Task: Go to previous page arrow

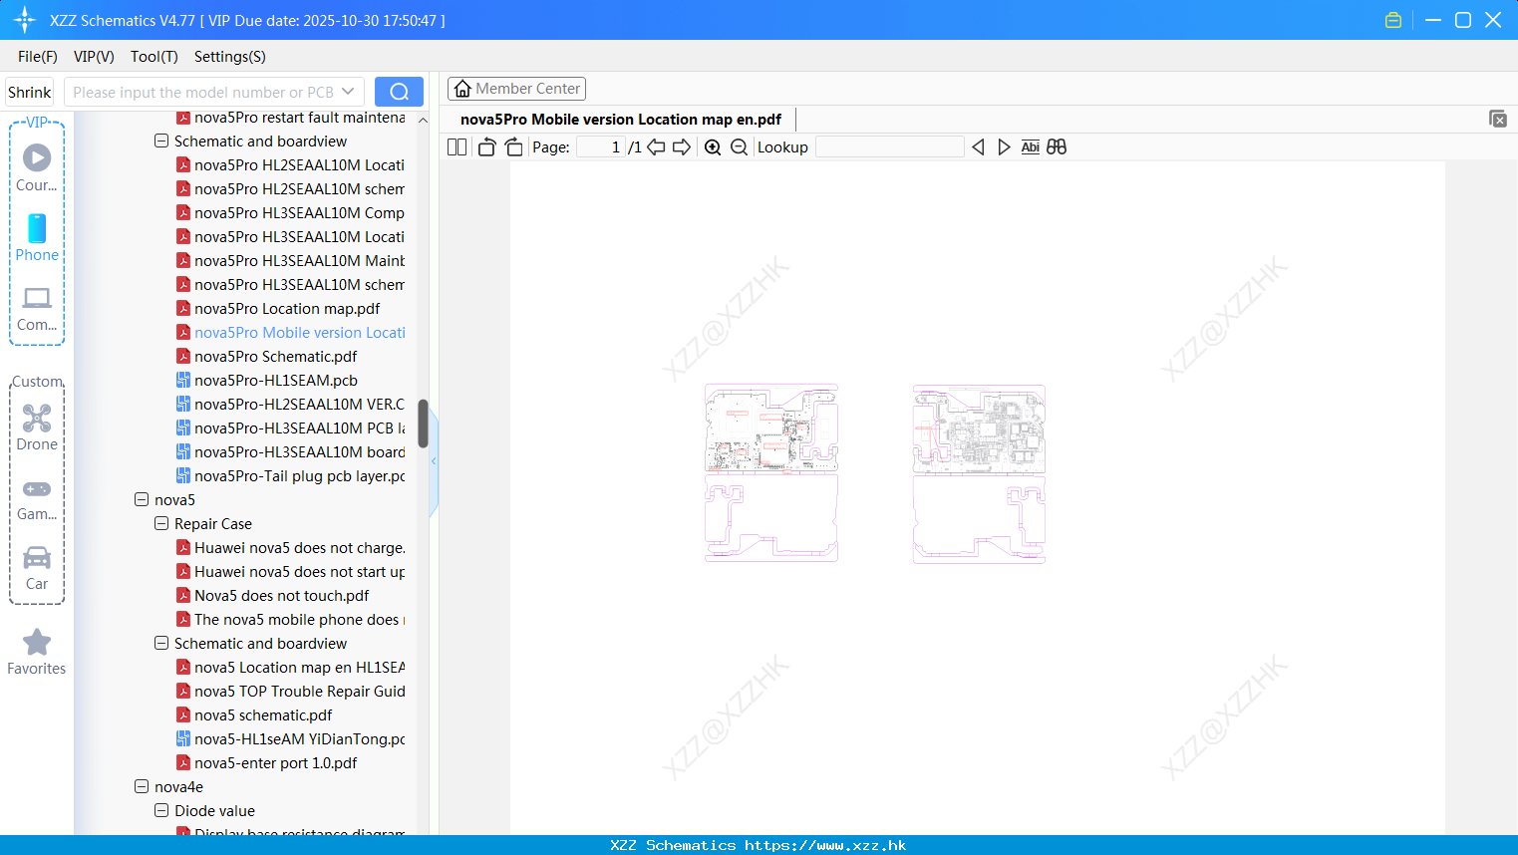Action: [656, 146]
